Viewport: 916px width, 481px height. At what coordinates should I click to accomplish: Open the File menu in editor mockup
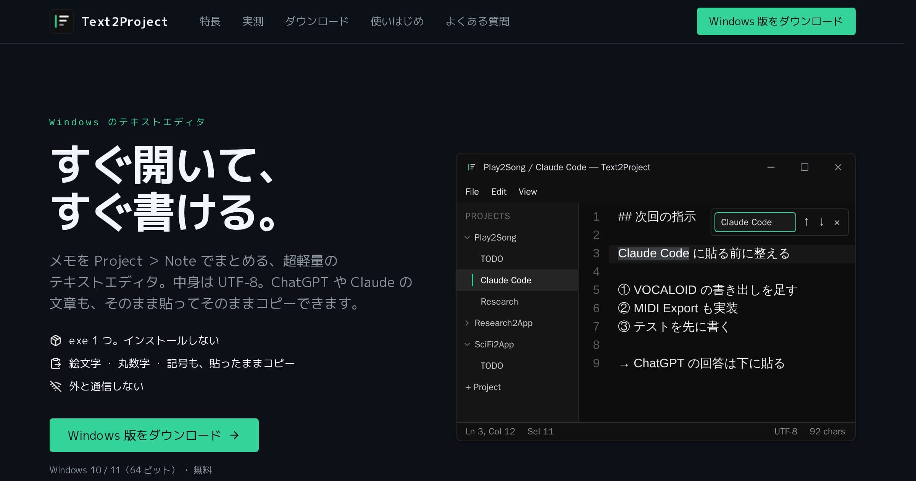[x=472, y=192]
